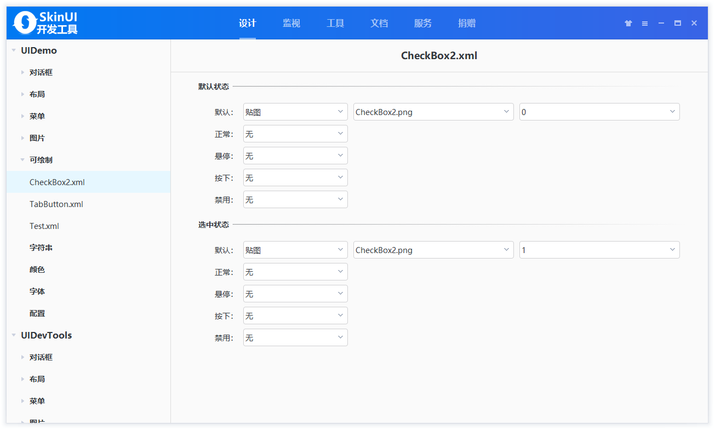The width and height of the screenshot is (715, 430).
Task: Expand 布局 under UIDevTools
Action: coord(22,379)
